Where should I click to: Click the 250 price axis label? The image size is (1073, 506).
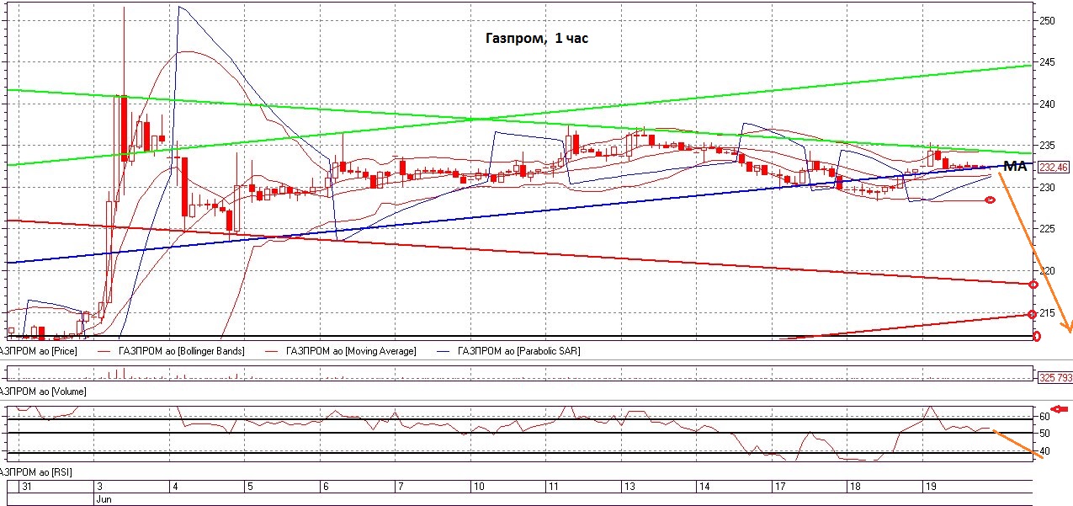(x=1046, y=20)
